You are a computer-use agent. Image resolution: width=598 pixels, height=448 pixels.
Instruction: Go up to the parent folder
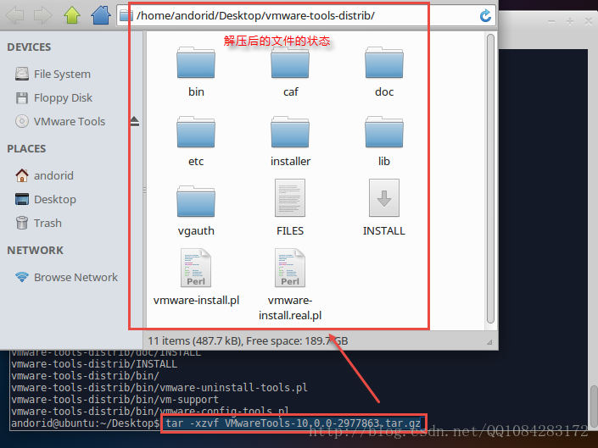[72, 15]
